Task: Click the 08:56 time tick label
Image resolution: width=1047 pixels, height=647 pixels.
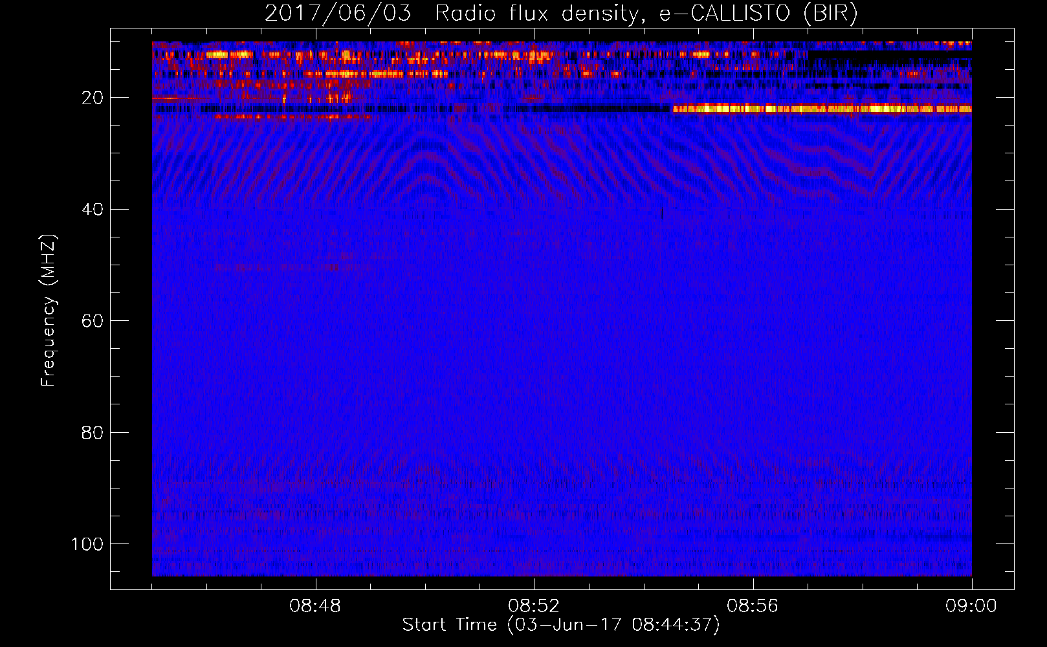Action: (753, 606)
